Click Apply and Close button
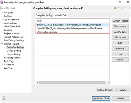This screenshot has height=103, width=131. point(101,98)
